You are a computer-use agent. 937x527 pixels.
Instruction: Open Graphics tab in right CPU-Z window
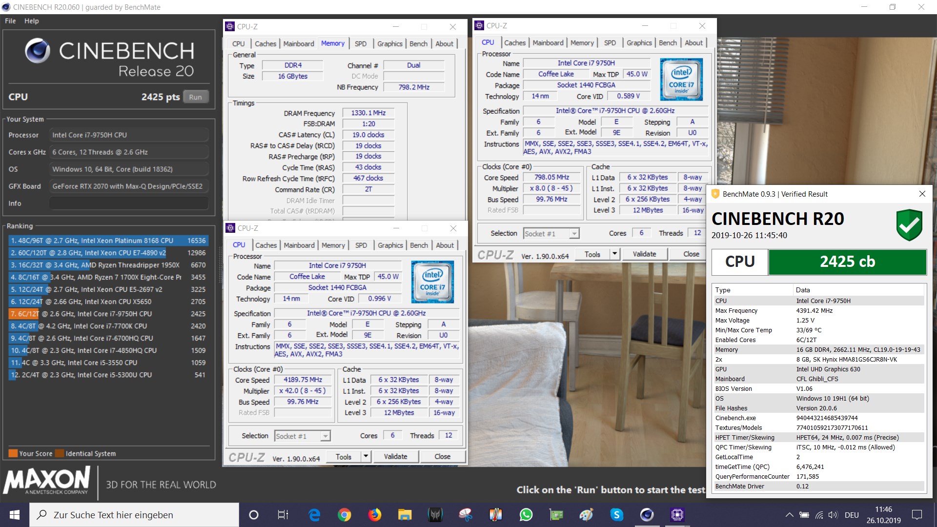639,42
